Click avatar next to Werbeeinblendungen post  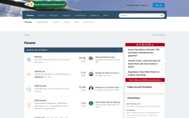tap(91, 58)
